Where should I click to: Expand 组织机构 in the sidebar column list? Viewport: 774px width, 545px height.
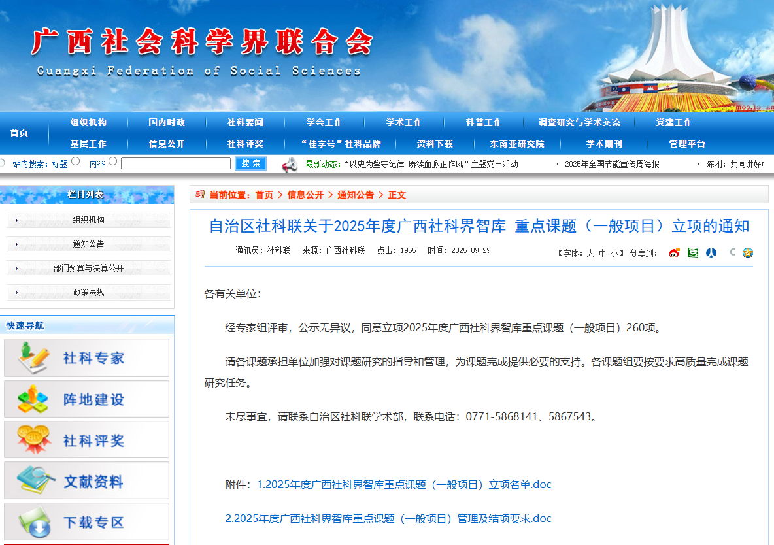pyautogui.click(x=88, y=220)
